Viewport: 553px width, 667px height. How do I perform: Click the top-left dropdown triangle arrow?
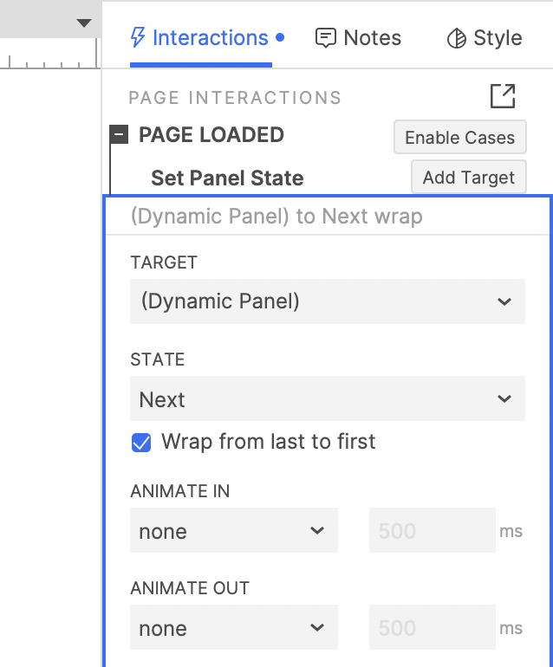[84, 23]
